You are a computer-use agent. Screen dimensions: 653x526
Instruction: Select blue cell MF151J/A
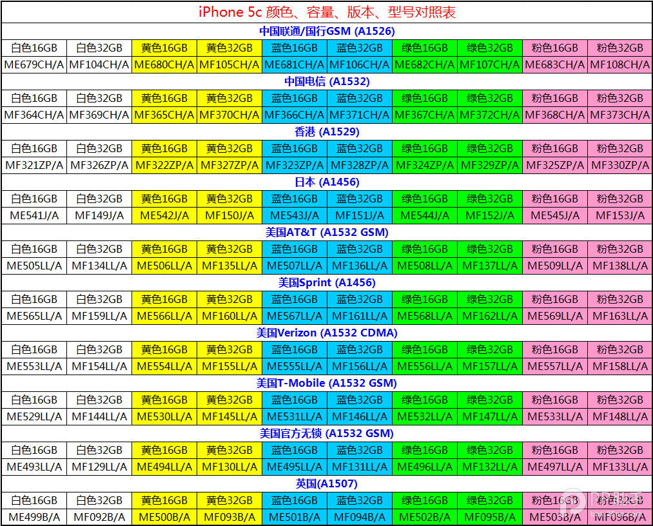coord(360,216)
